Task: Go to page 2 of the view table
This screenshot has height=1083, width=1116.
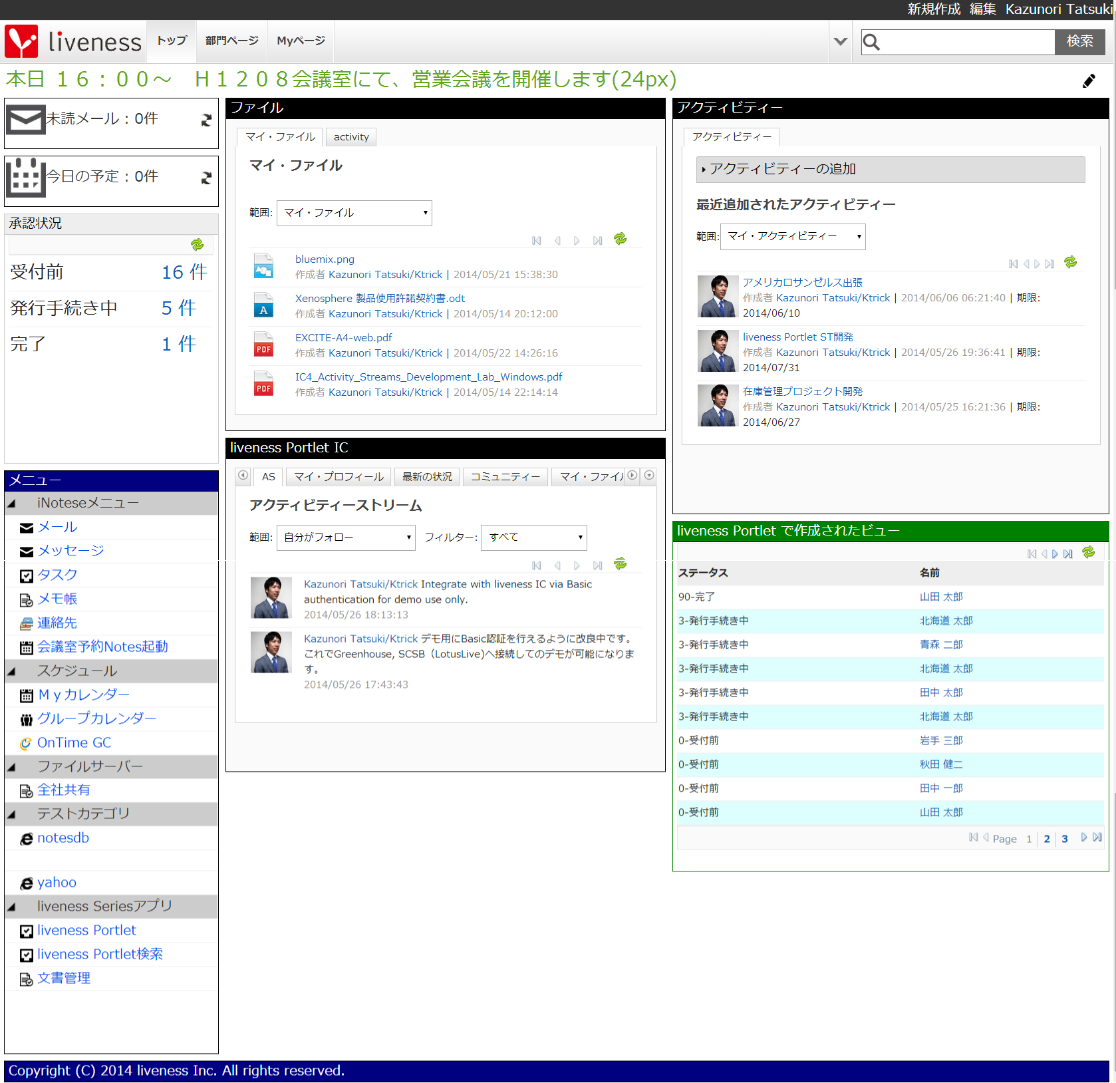Action: [1047, 839]
